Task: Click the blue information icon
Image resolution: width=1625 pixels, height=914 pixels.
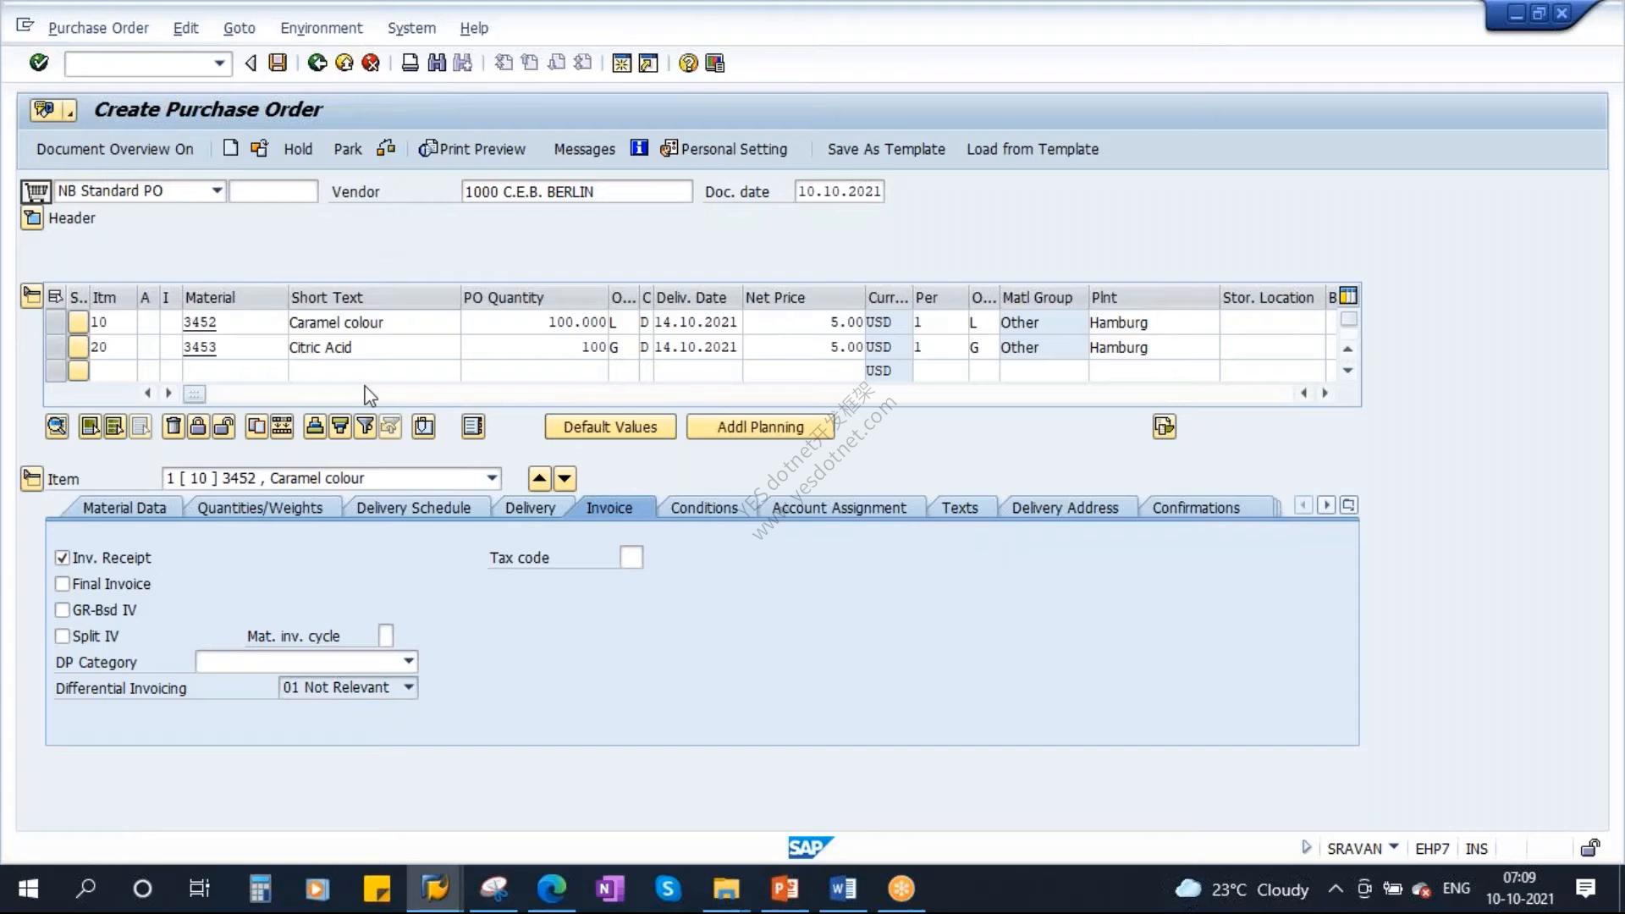Action: [639, 148]
